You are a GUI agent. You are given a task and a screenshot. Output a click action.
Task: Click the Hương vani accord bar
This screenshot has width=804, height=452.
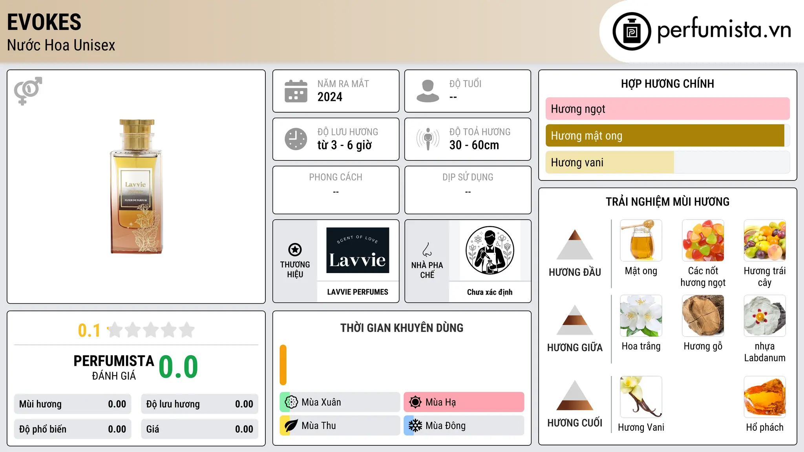[x=668, y=162]
